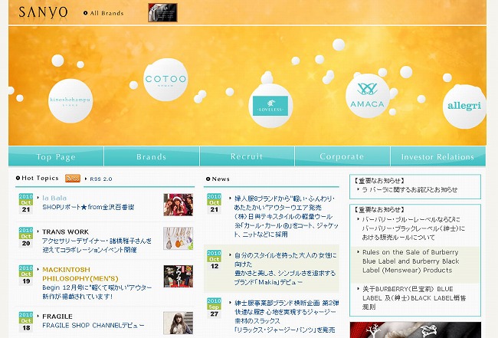The image size is (498, 338).
Task: Switch to the Recruit tab
Action: click(x=247, y=157)
